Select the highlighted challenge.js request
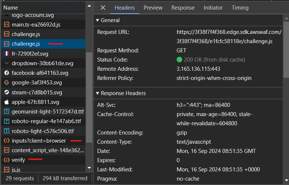Viewport: 289px width, 185px height. pyautogui.click(x=43, y=44)
